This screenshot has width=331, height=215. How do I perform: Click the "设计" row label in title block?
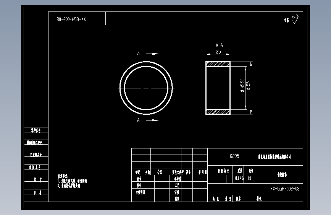pos(139,179)
